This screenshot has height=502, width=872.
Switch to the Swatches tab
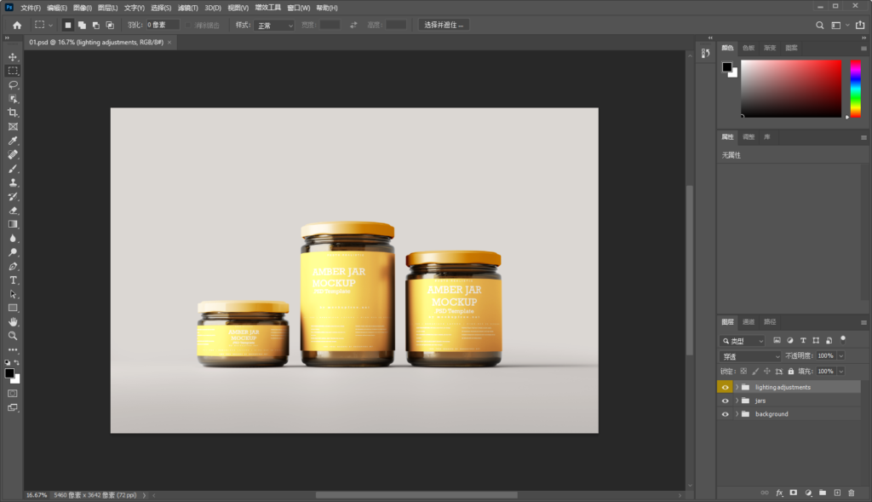click(749, 48)
